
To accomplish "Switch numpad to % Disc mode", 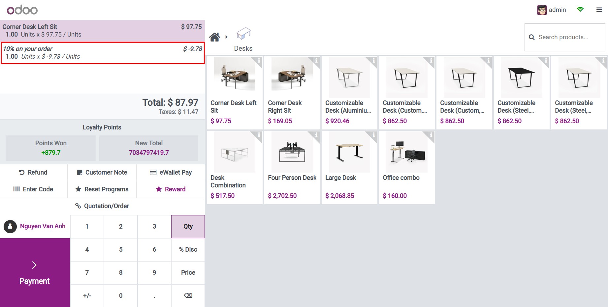I will [188, 249].
